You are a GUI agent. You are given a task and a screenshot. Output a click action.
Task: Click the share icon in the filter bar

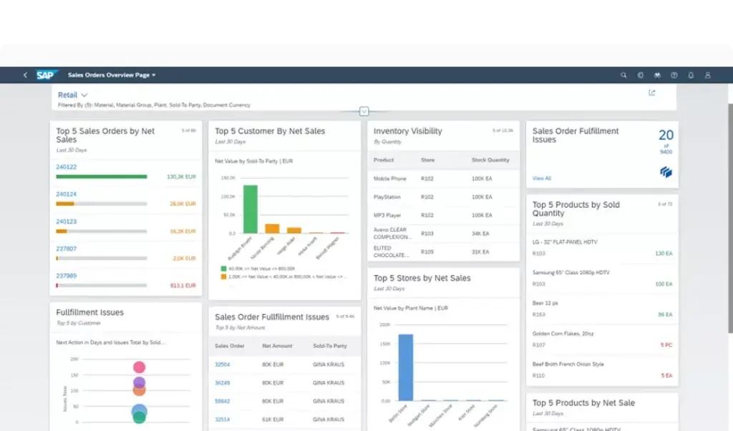click(x=651, y=92)
